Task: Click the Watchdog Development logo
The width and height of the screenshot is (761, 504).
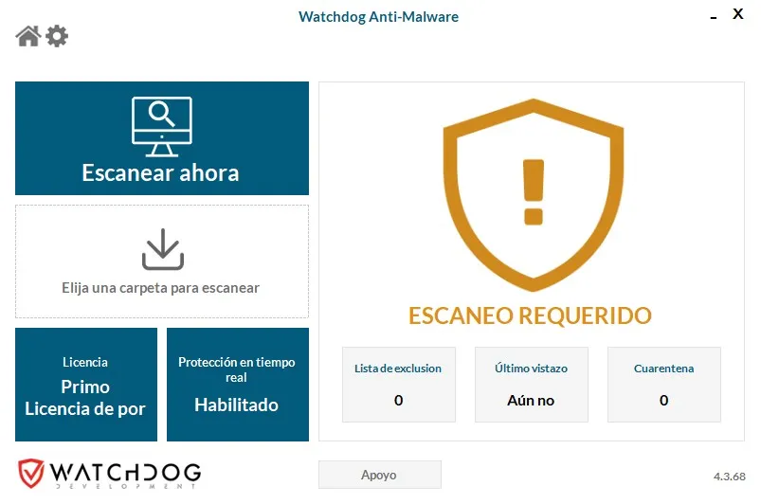Action: click(109, 474)
